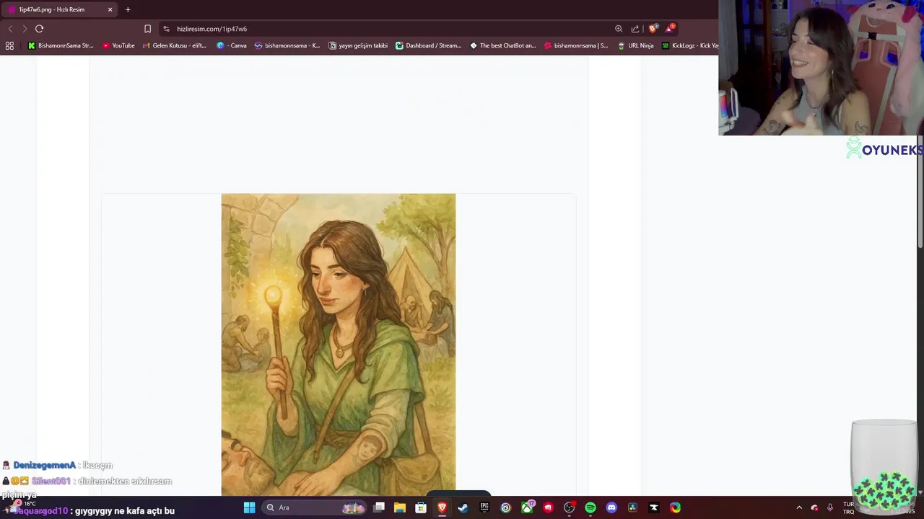Share this page using the share icon
The width and height of the screenshot is (924, 519).
tap(635, 29)
